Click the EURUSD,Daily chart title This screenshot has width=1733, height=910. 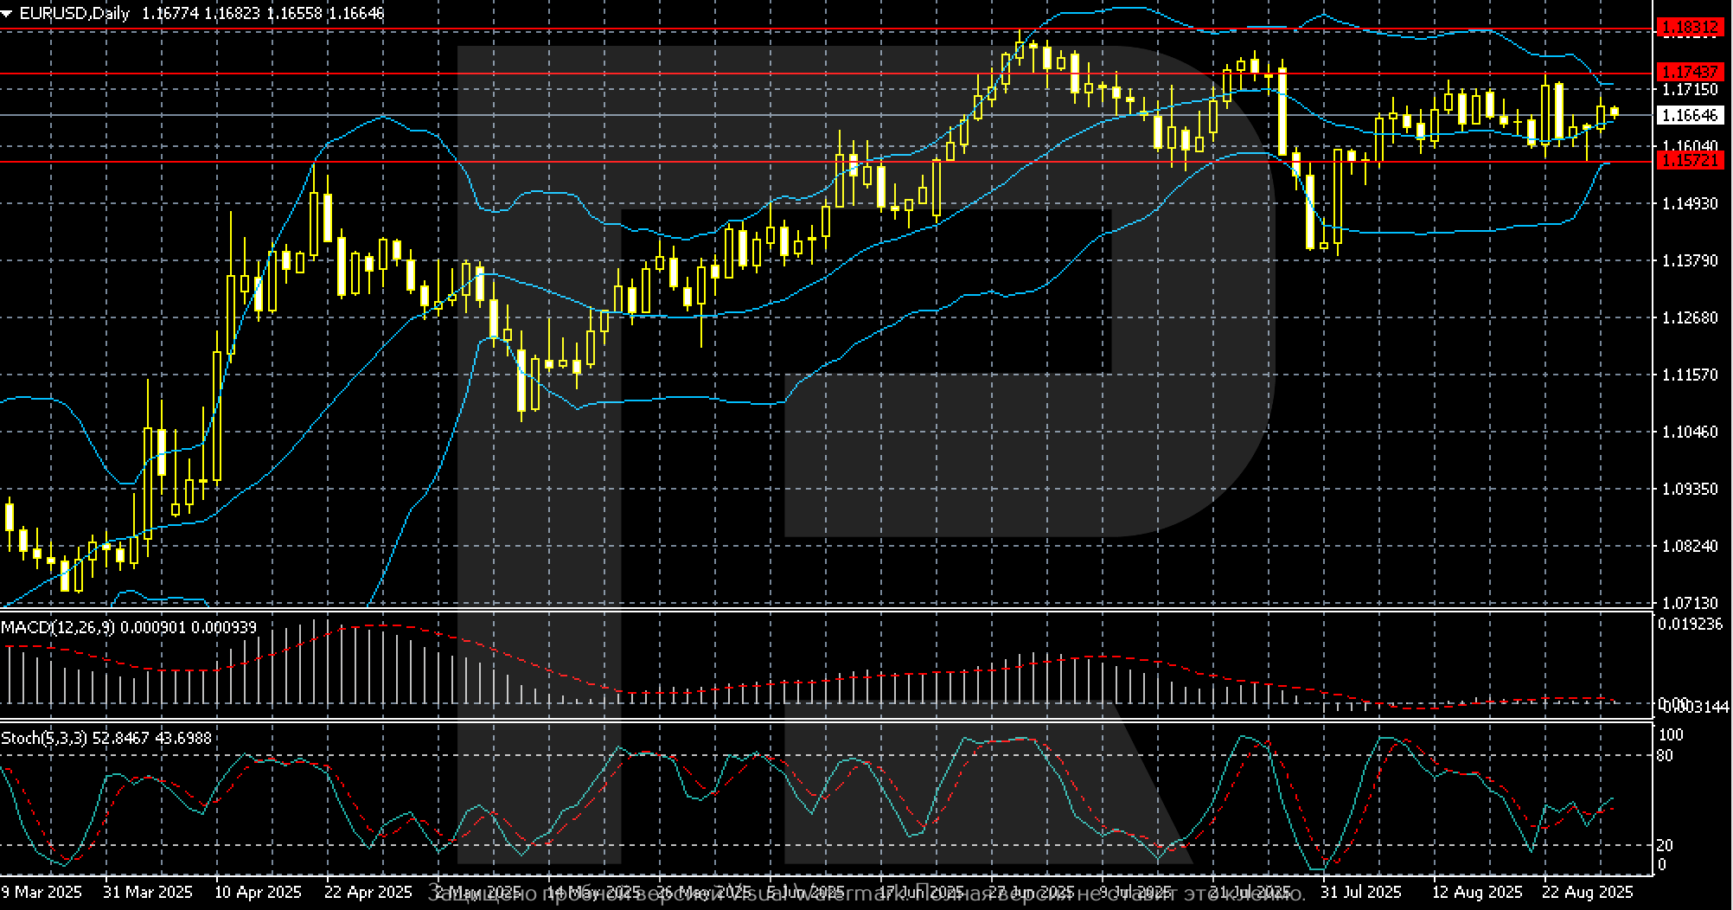point(74,14)
